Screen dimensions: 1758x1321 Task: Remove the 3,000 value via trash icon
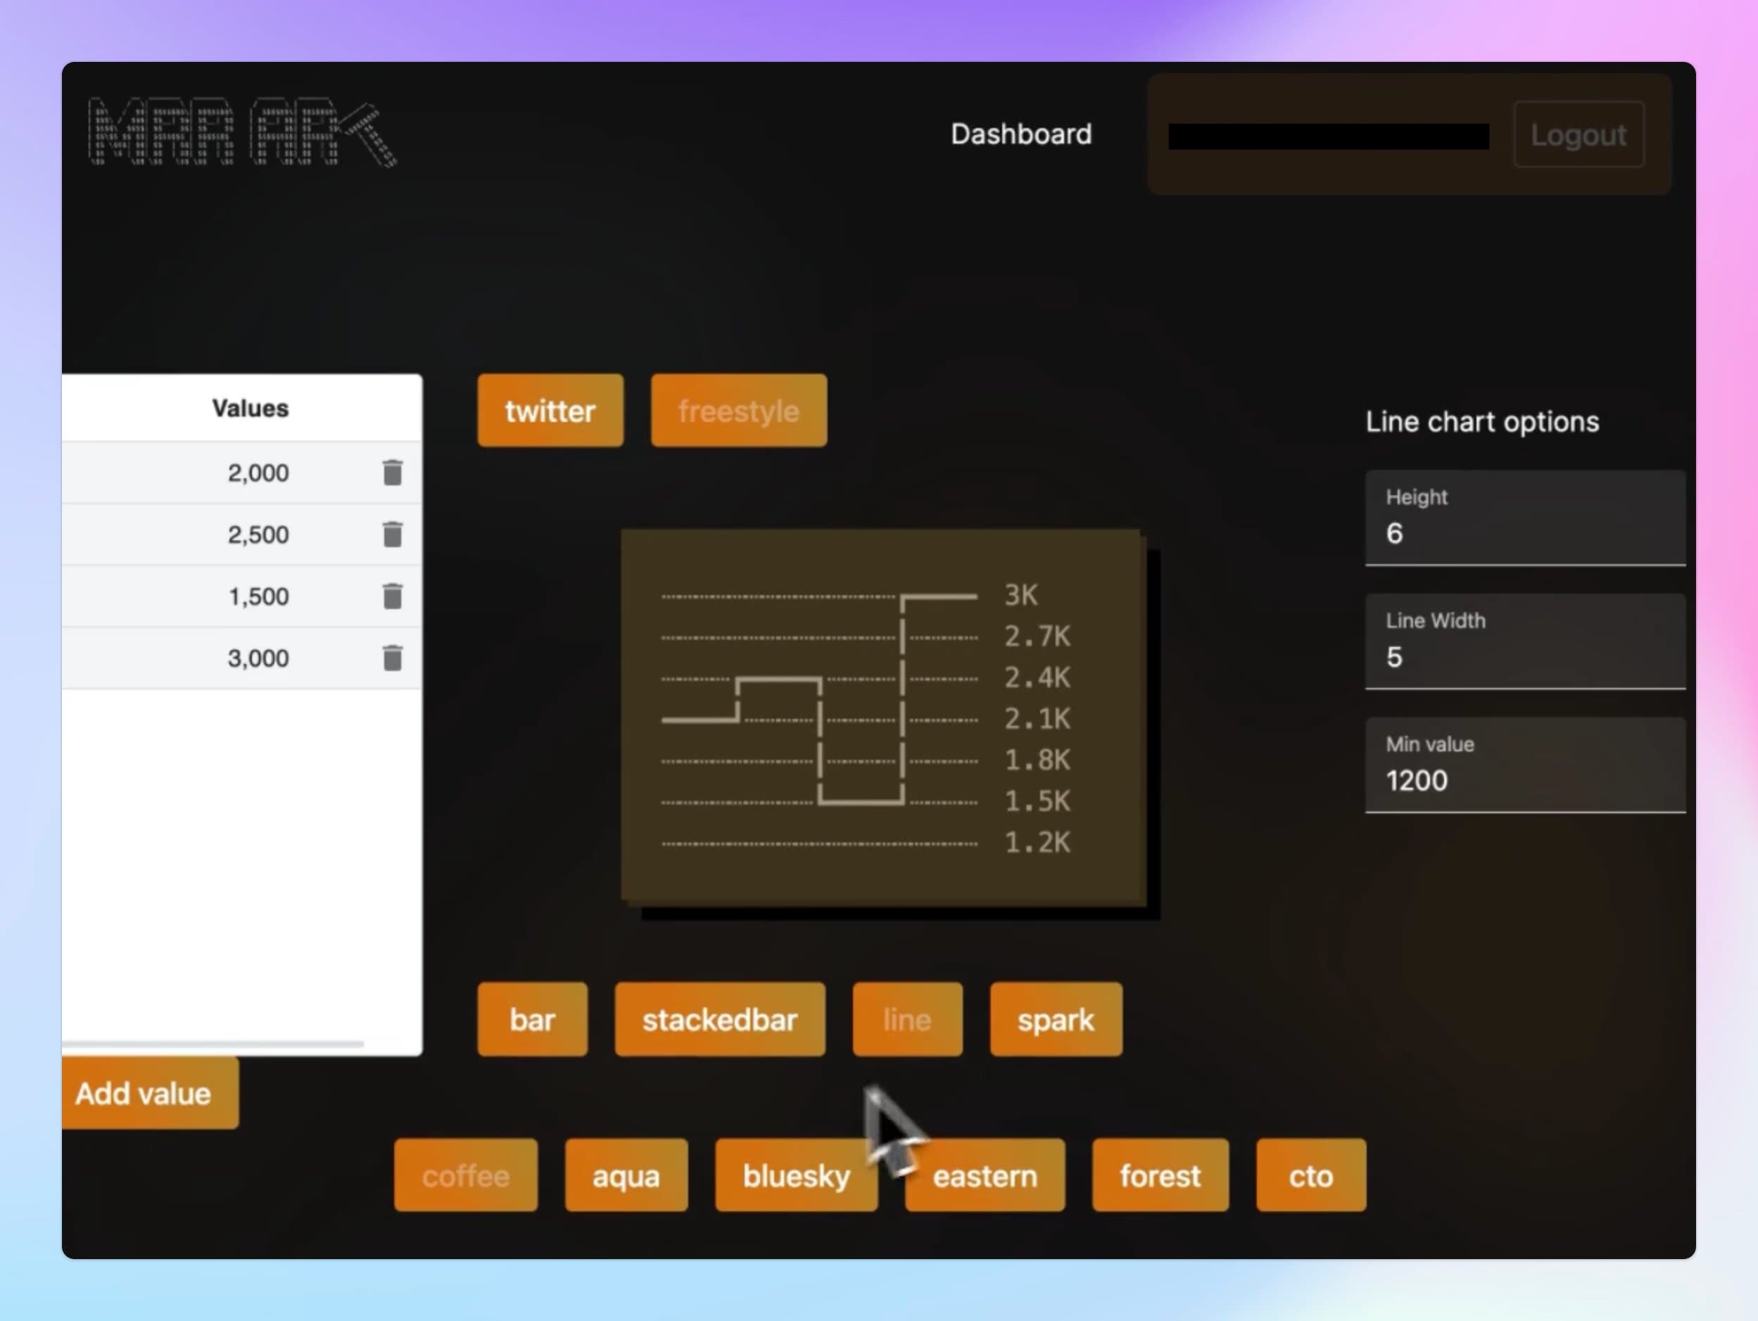392,658
